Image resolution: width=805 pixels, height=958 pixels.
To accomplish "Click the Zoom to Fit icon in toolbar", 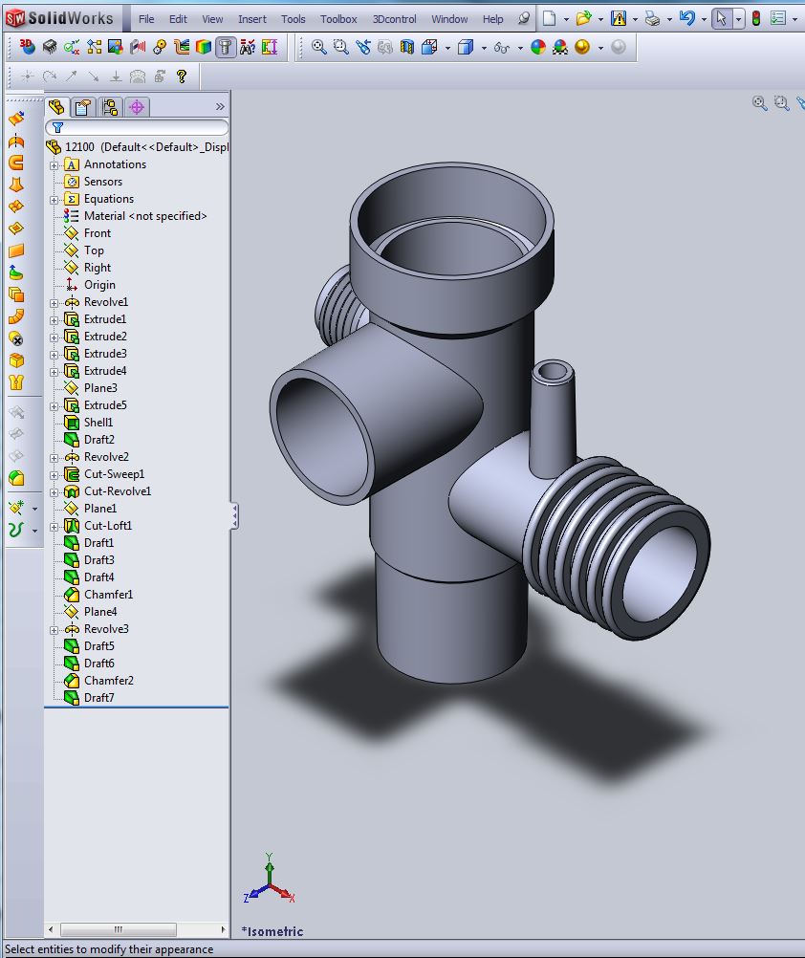I will pos(319,48).
